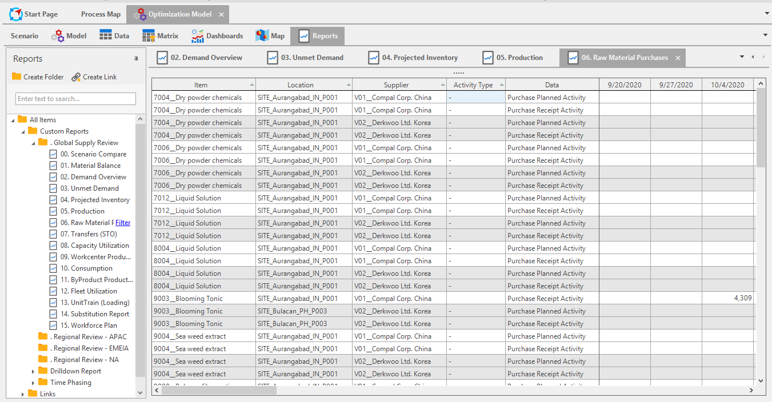Collapse the Global Supply Review folder
Viewport: 772px width, 402px height.
coord(34,143)
